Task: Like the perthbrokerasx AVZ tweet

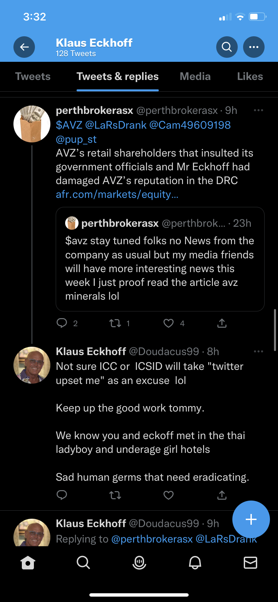Action: (x=169, y=323)
